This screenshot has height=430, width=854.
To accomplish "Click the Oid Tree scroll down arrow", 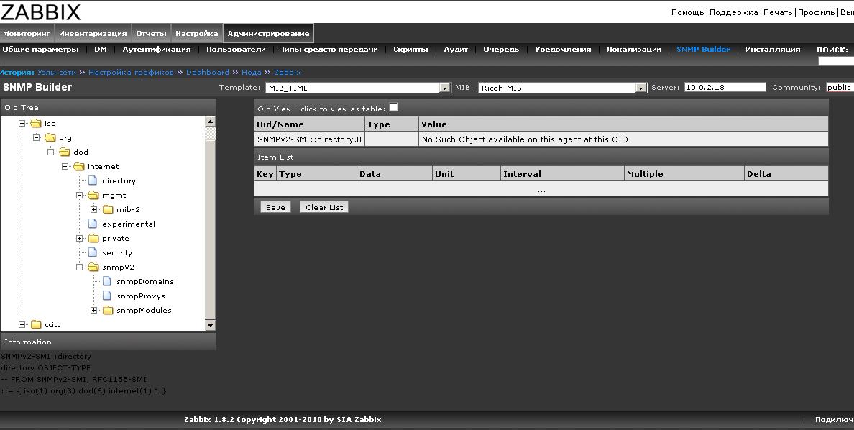I will pyautogui.click(x=210, y=325).
